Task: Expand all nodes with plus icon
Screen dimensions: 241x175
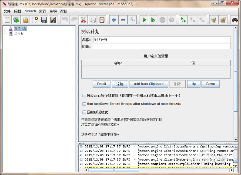Action: [114, 20]
